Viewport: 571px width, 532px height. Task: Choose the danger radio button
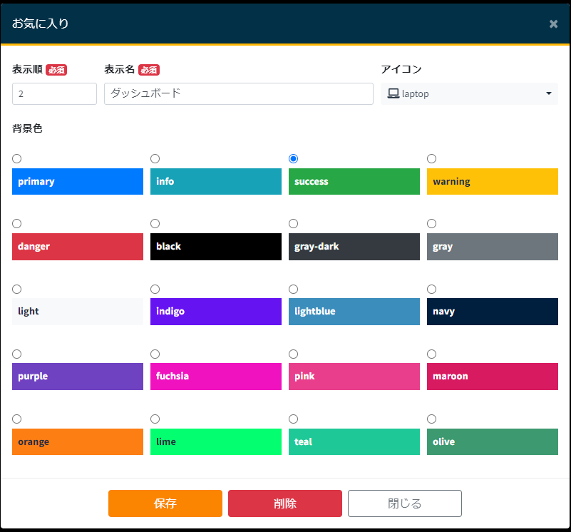coord(17,224)
